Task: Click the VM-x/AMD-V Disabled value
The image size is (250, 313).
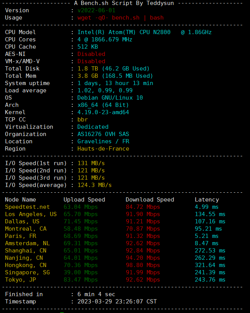Action: [x=91, y=61]
